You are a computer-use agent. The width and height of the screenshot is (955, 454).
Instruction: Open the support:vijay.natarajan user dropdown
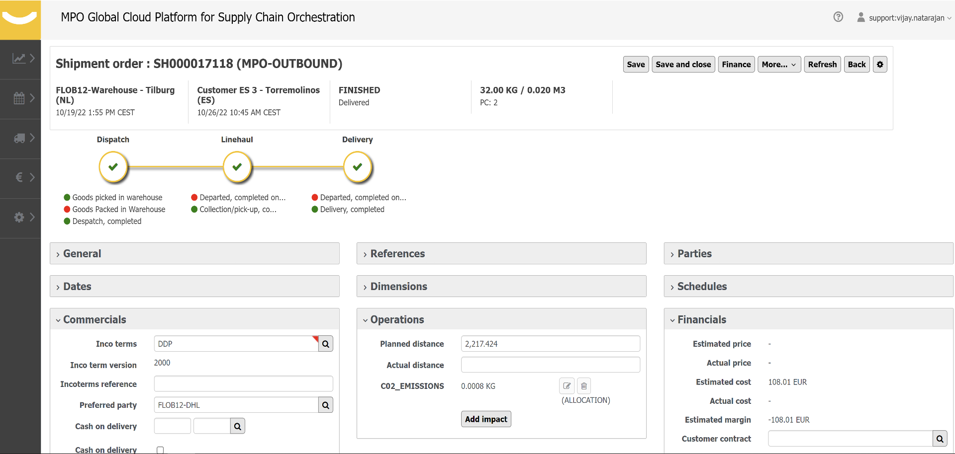(910, 18)
